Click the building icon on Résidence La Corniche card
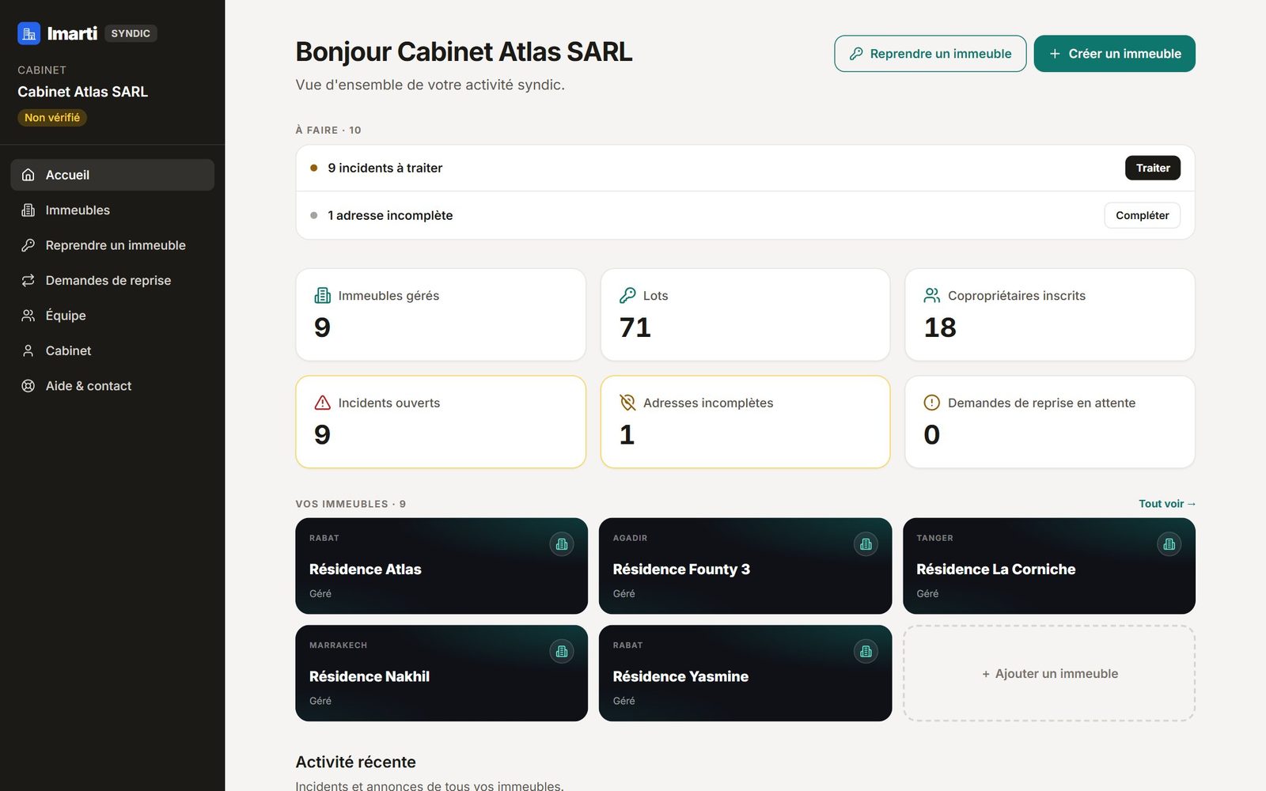 [x=1169, y=544]
